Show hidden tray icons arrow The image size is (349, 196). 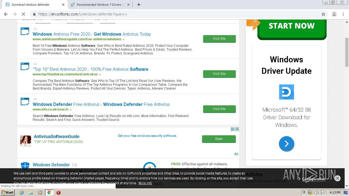[x=304, y=192]
